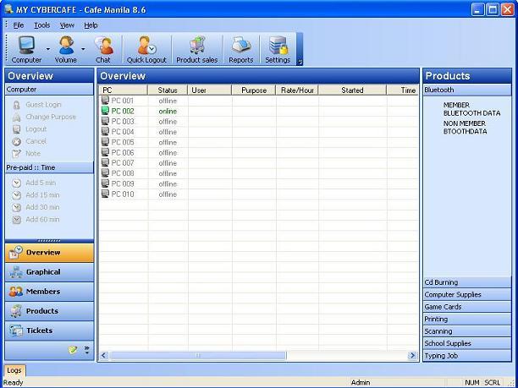Click the Logout icon in Computer panel
The height and width of the screenshot is (388, 518).
pos(16,129)
